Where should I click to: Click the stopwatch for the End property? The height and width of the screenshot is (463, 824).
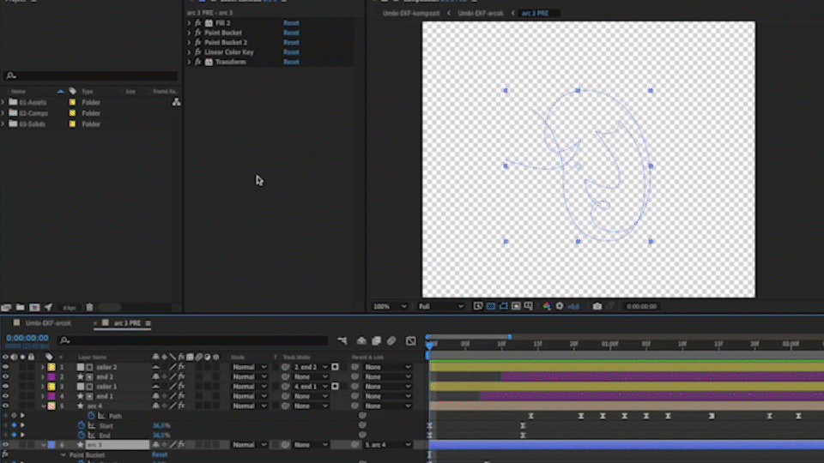pyautogui.click(x=82, y=436)
